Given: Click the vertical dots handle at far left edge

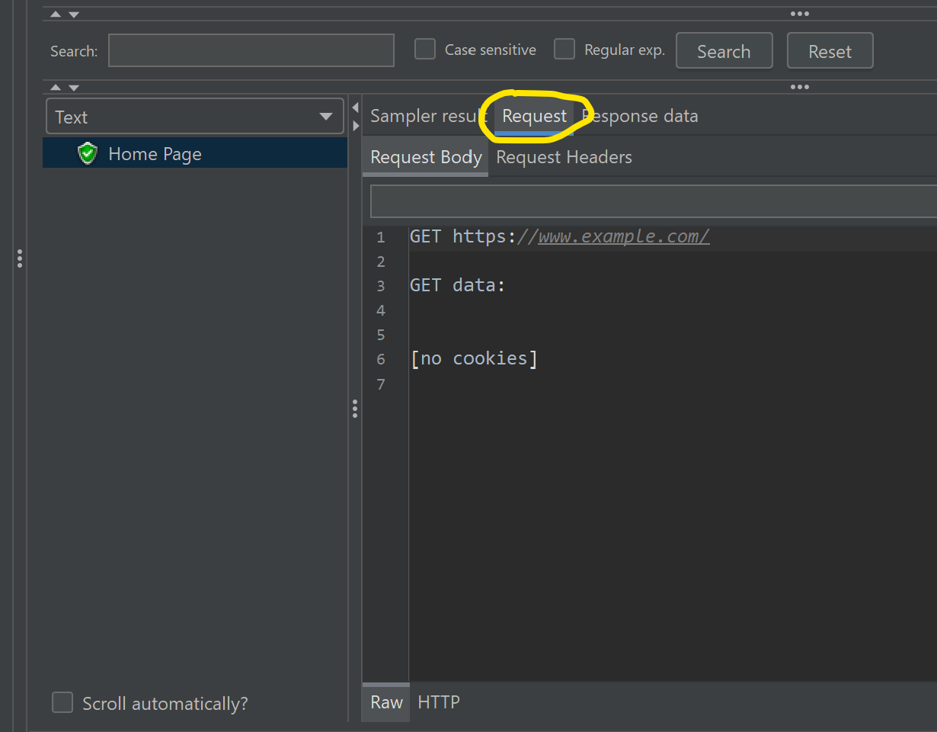Looking at the screenshot, I should (20, 258).
